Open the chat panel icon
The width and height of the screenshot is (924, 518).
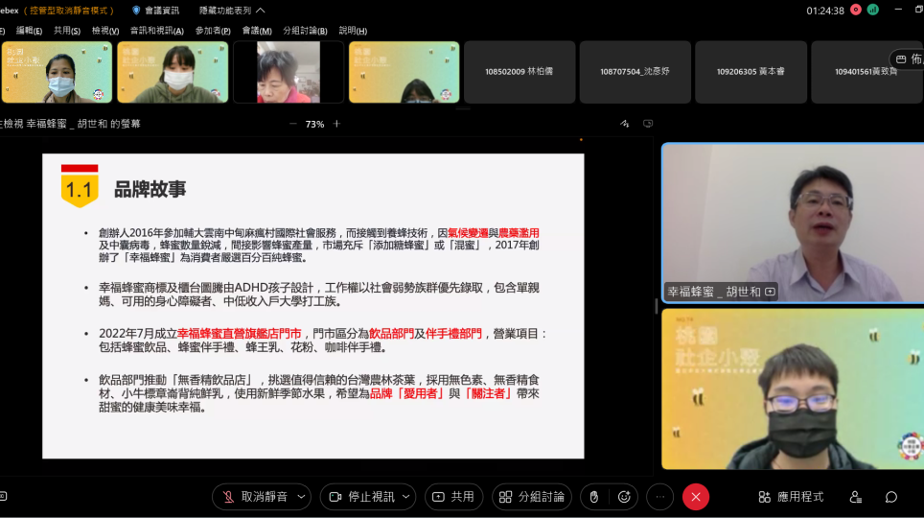(891, 497)
